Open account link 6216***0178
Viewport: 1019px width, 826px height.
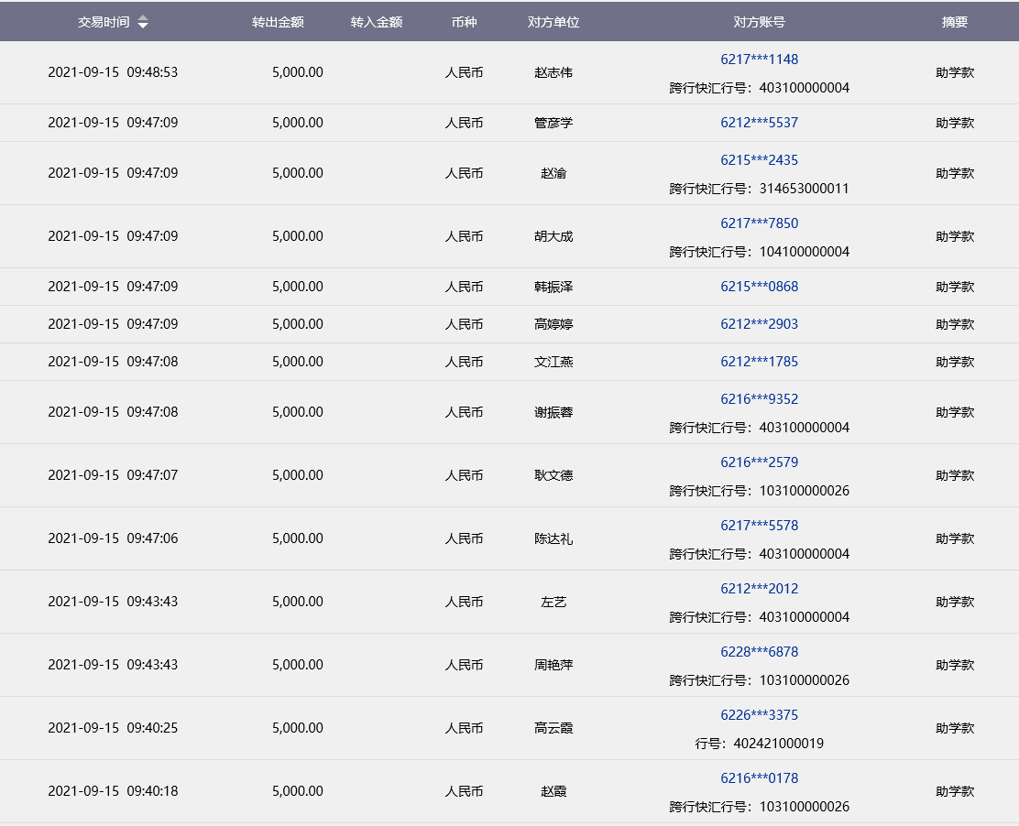(x=759, y=778)
